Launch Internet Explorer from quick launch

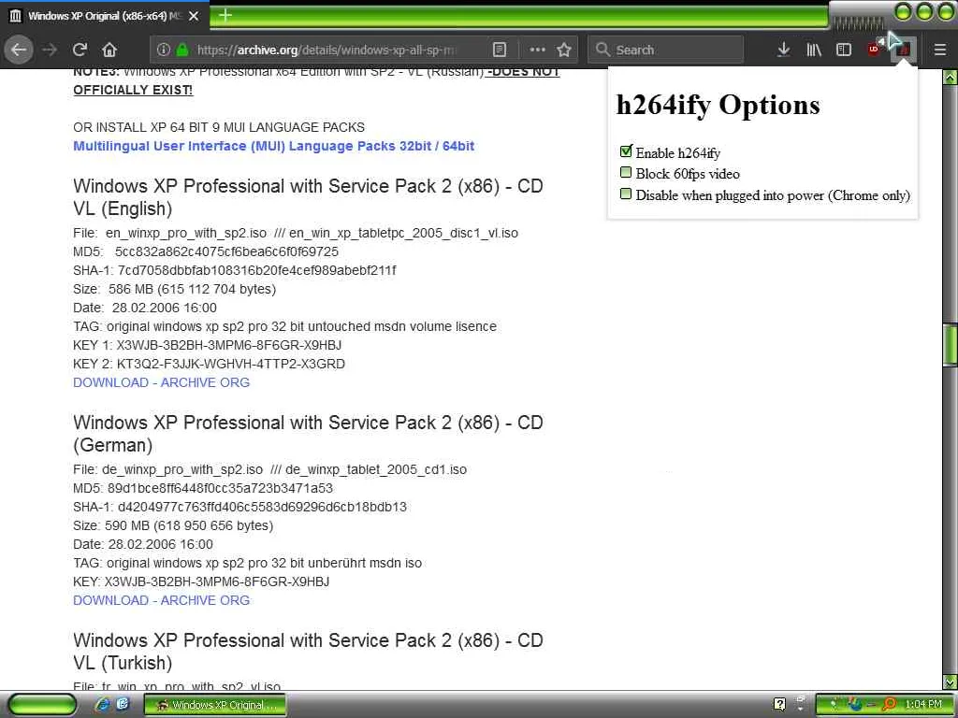tap(102, 705)
